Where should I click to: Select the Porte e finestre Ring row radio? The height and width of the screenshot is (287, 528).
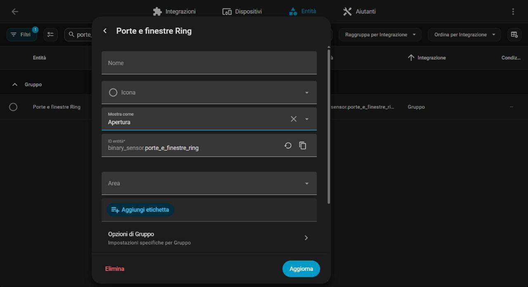click(13, 107)
